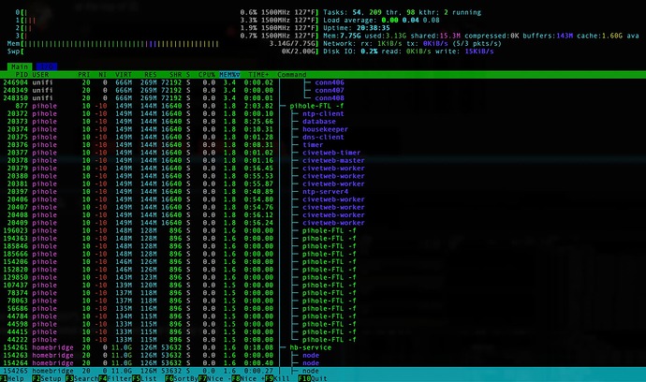Click the 3.14G/7.75G memory value
This screenshot has width=646, height=382.
(294, 44)
